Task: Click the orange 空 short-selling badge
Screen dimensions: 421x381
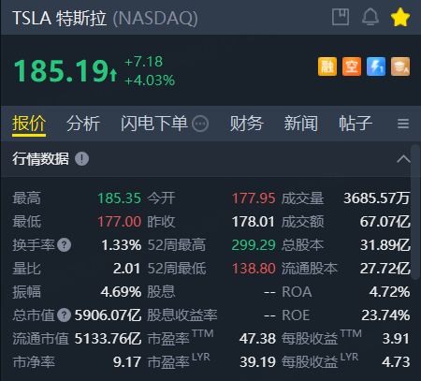Action: (352, 66)
